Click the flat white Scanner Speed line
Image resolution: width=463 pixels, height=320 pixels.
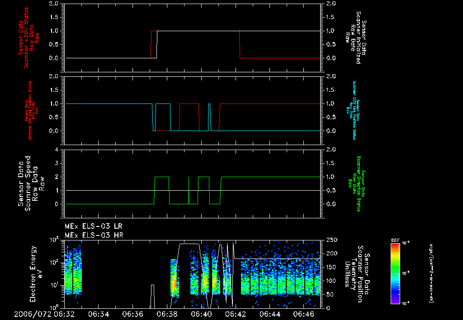[x=193, y=190]
